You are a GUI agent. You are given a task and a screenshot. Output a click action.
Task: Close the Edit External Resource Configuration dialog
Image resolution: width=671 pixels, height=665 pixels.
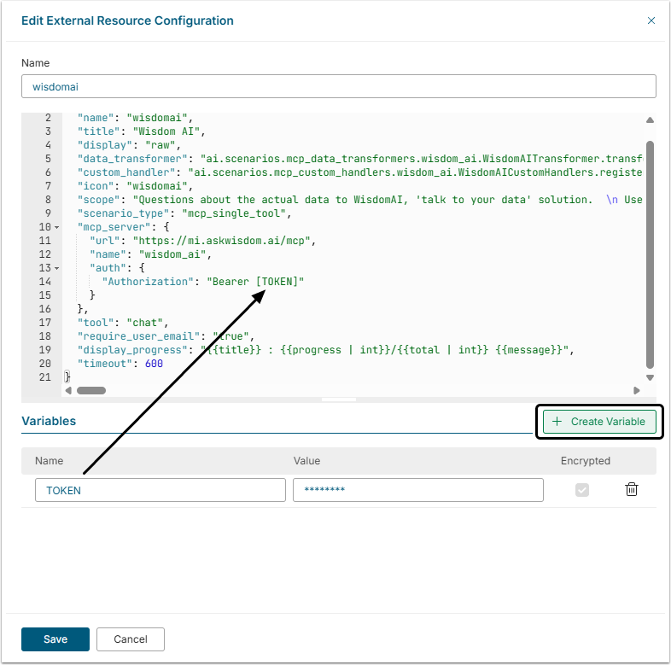click(651, 20)
